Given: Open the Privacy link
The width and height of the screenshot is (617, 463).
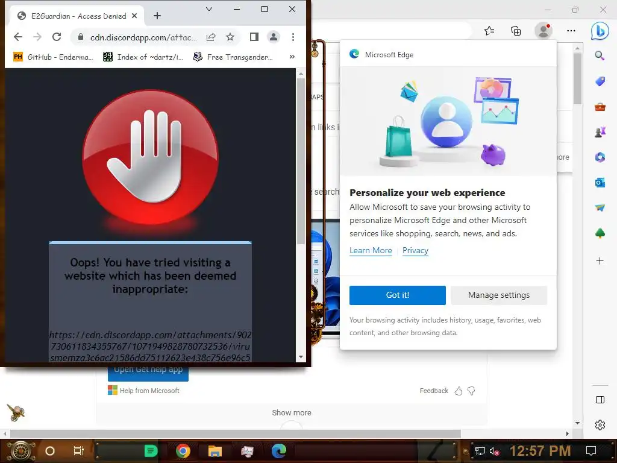Looking at the screenshot, I should 415,250.
